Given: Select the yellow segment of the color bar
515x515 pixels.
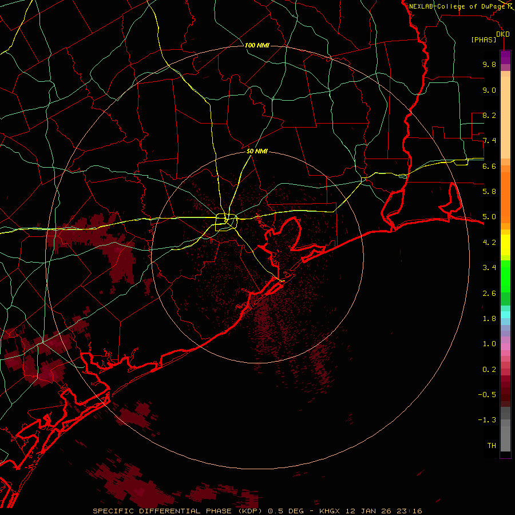Looking at the screenshot, I should tap(505, 245).
